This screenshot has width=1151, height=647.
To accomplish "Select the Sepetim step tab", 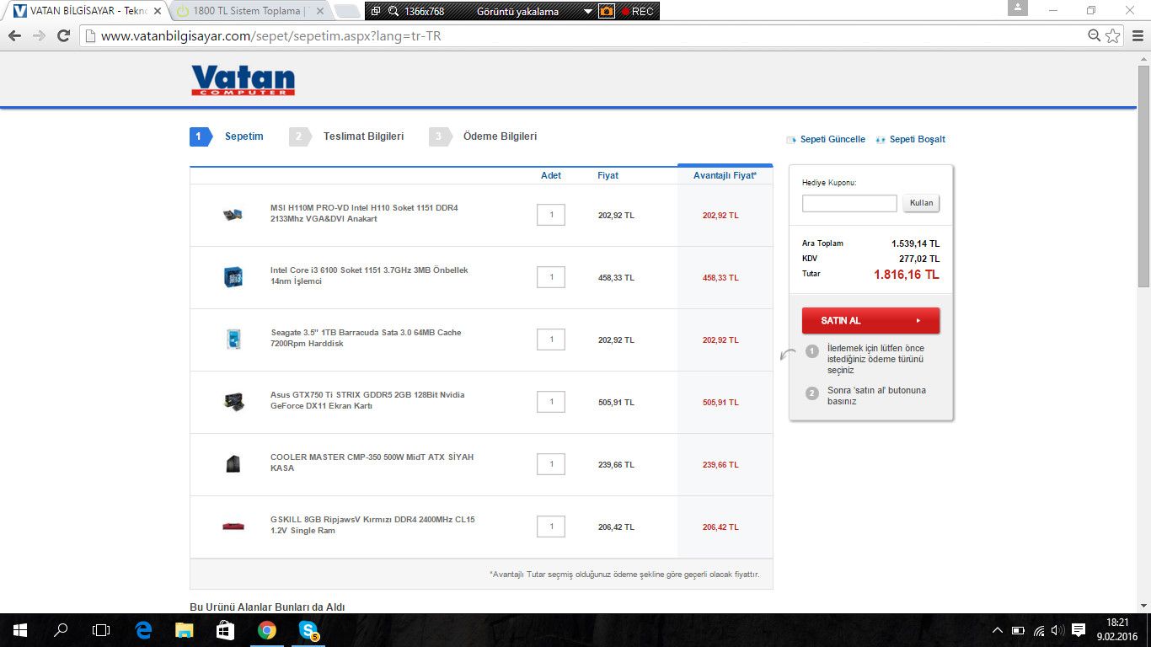I will tap(228, 136).
